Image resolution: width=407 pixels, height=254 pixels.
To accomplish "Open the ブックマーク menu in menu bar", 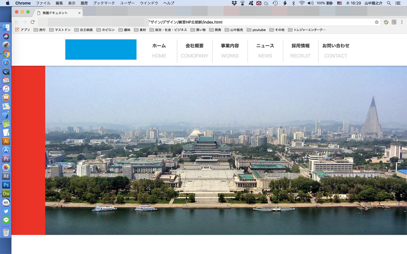I will click(104, 3).
